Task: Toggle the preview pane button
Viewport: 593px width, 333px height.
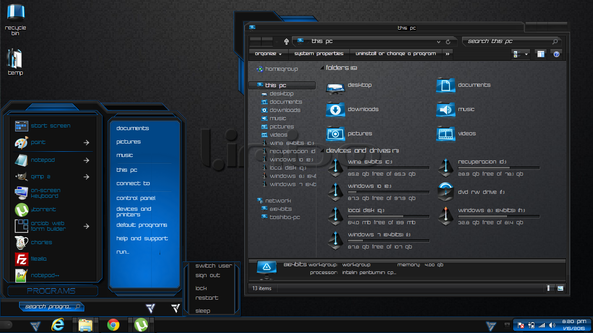Action: [x=540, y=54]
